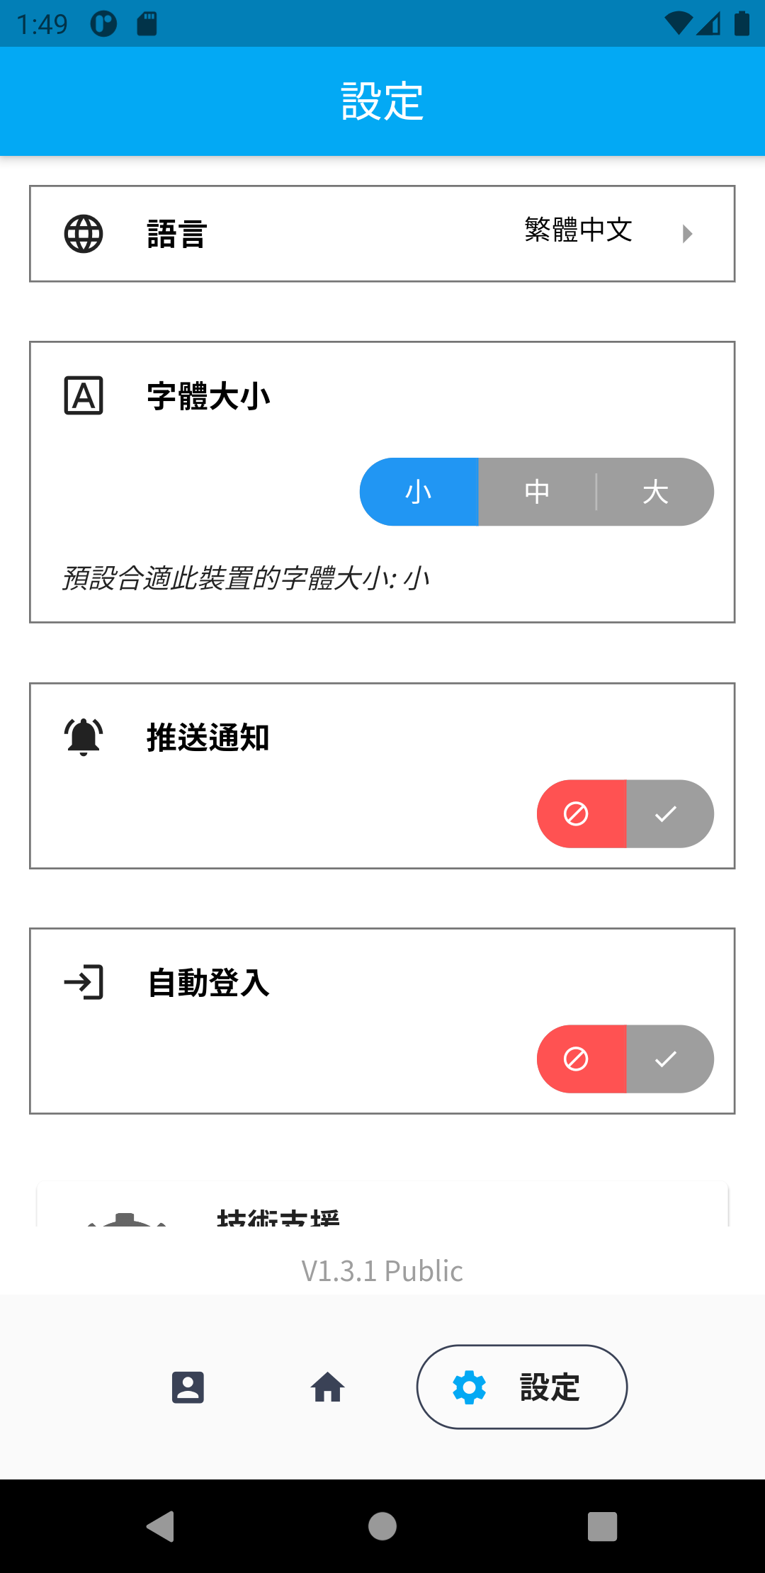Go to the home tab icon

(327, 1387)
